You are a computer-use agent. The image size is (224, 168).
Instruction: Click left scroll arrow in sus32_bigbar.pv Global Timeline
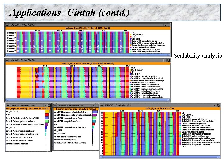[x=7, y=100]
